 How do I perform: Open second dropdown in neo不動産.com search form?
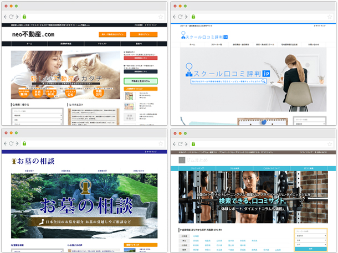(x=37, y=120)
